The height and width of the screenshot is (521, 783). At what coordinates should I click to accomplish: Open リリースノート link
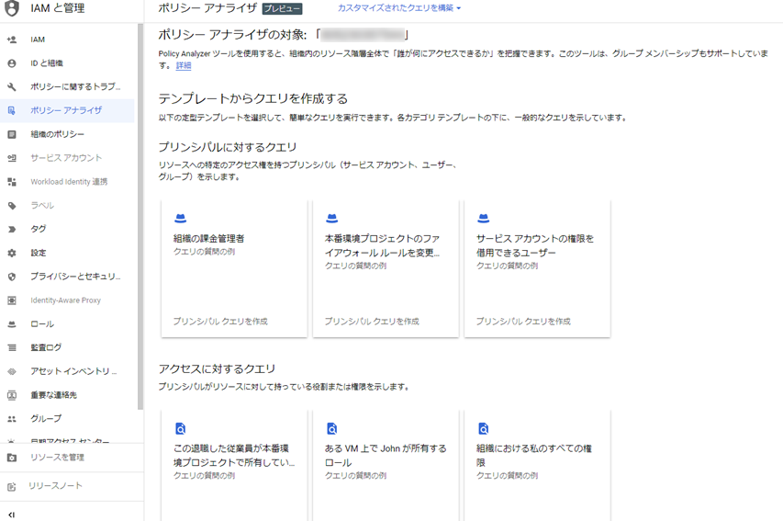coord(55,486)
